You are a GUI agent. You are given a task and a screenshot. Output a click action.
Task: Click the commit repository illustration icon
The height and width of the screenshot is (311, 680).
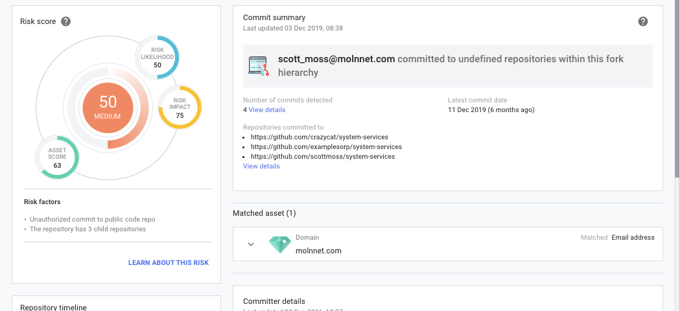pyautogui.click(x=259, y=66)
